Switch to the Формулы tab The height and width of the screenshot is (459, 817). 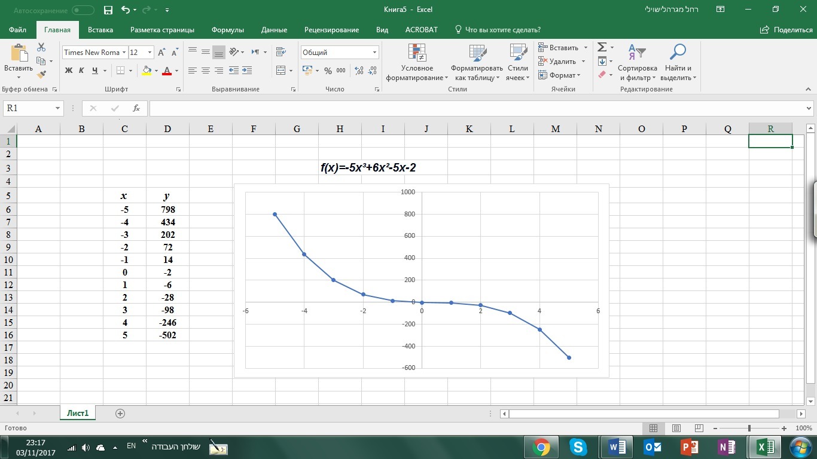[228, 30]
